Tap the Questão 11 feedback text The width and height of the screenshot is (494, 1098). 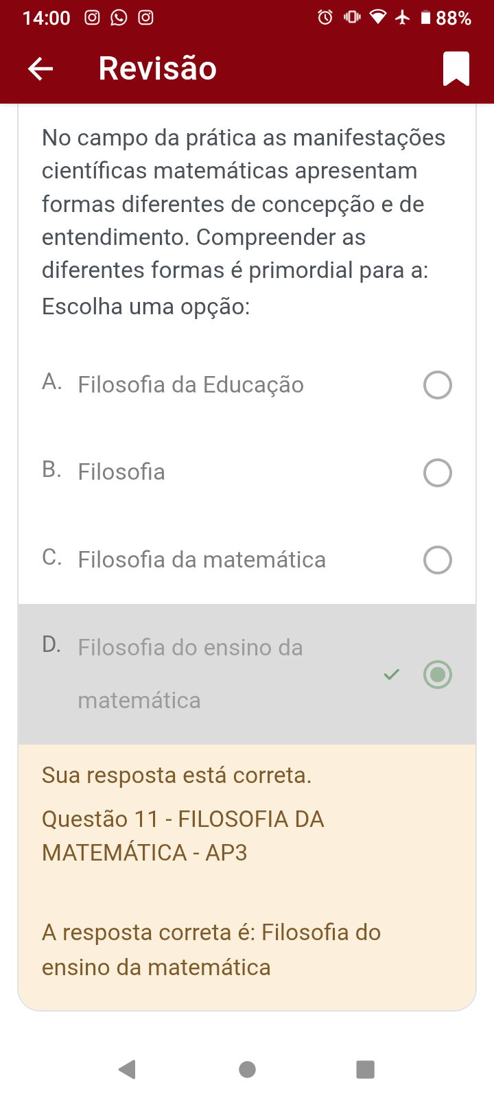[x=183, y=835]
